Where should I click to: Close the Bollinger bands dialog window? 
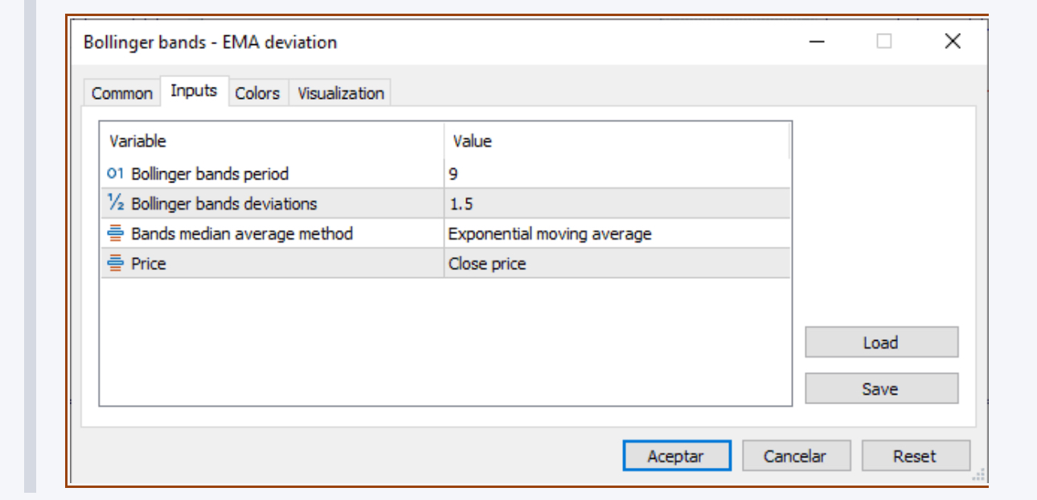point(953,42)
